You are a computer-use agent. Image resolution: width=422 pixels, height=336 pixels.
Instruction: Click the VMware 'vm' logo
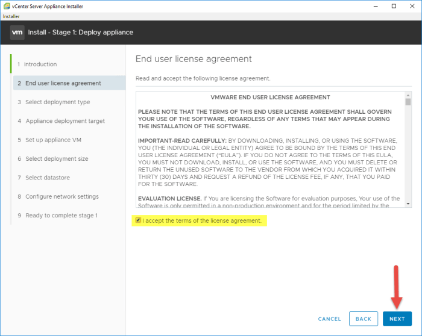pyautogui.click(x=17, y=32)
